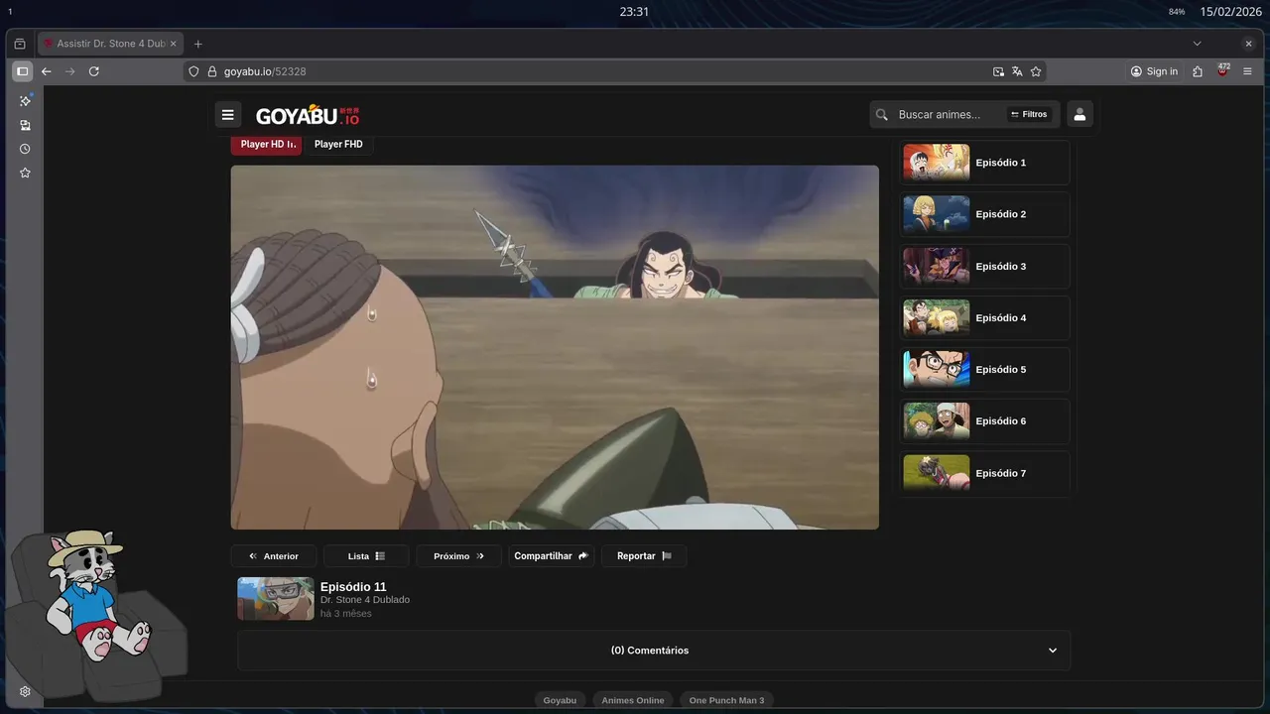Image resolution: width=1270 pixels, height=714 pixels.
Task: Close the Assistir Dr. Stone tab
Action: 173,44
